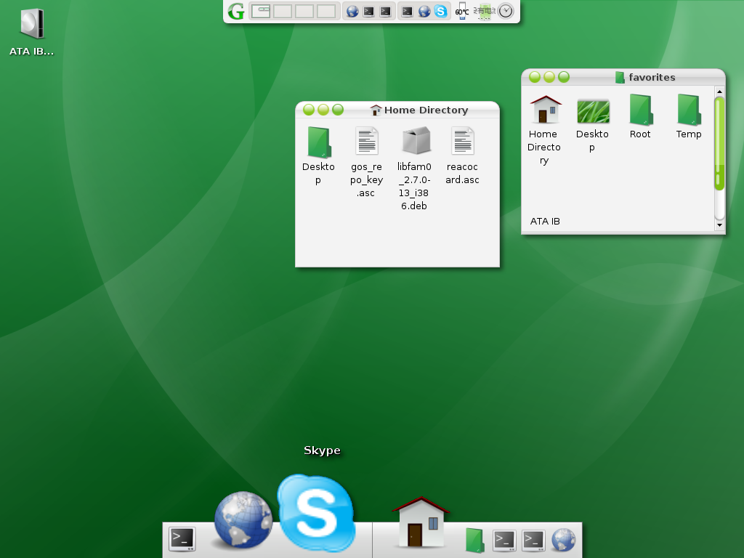Open the Temp folder in favorites

(689, 116)
